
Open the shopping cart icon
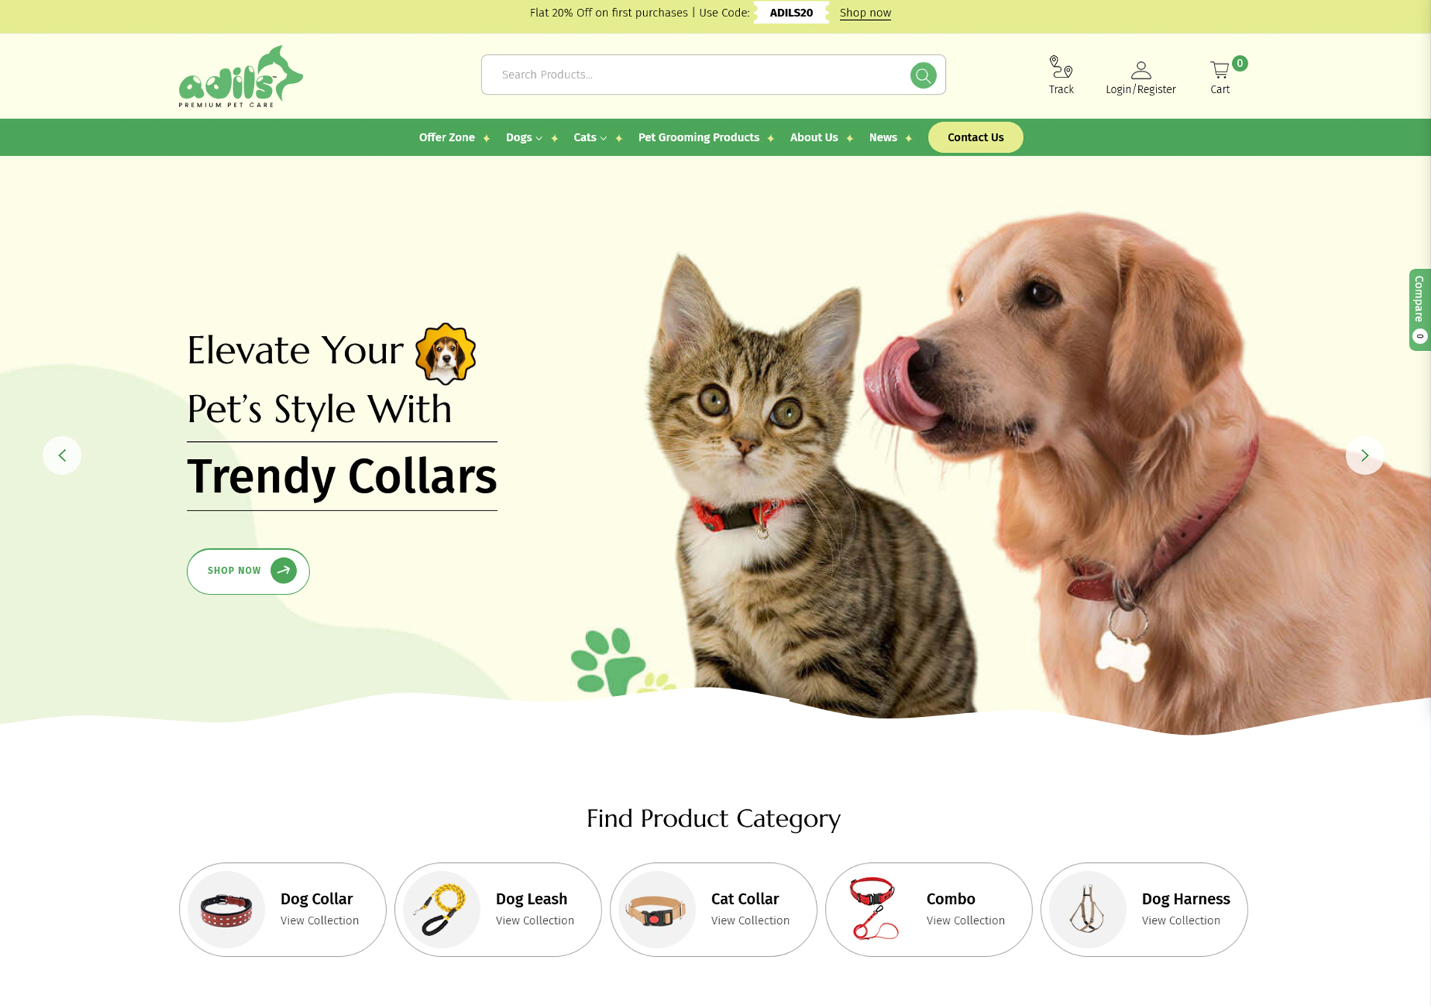1219,70
